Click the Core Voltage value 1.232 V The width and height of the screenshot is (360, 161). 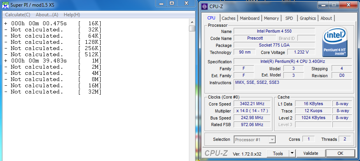[301, 52]
